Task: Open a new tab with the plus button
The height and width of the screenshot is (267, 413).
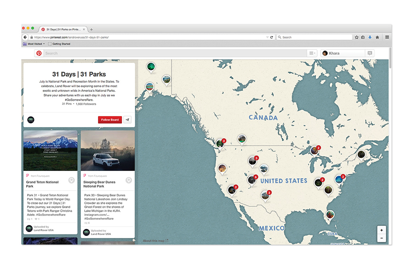Action: tap(91, 30)
